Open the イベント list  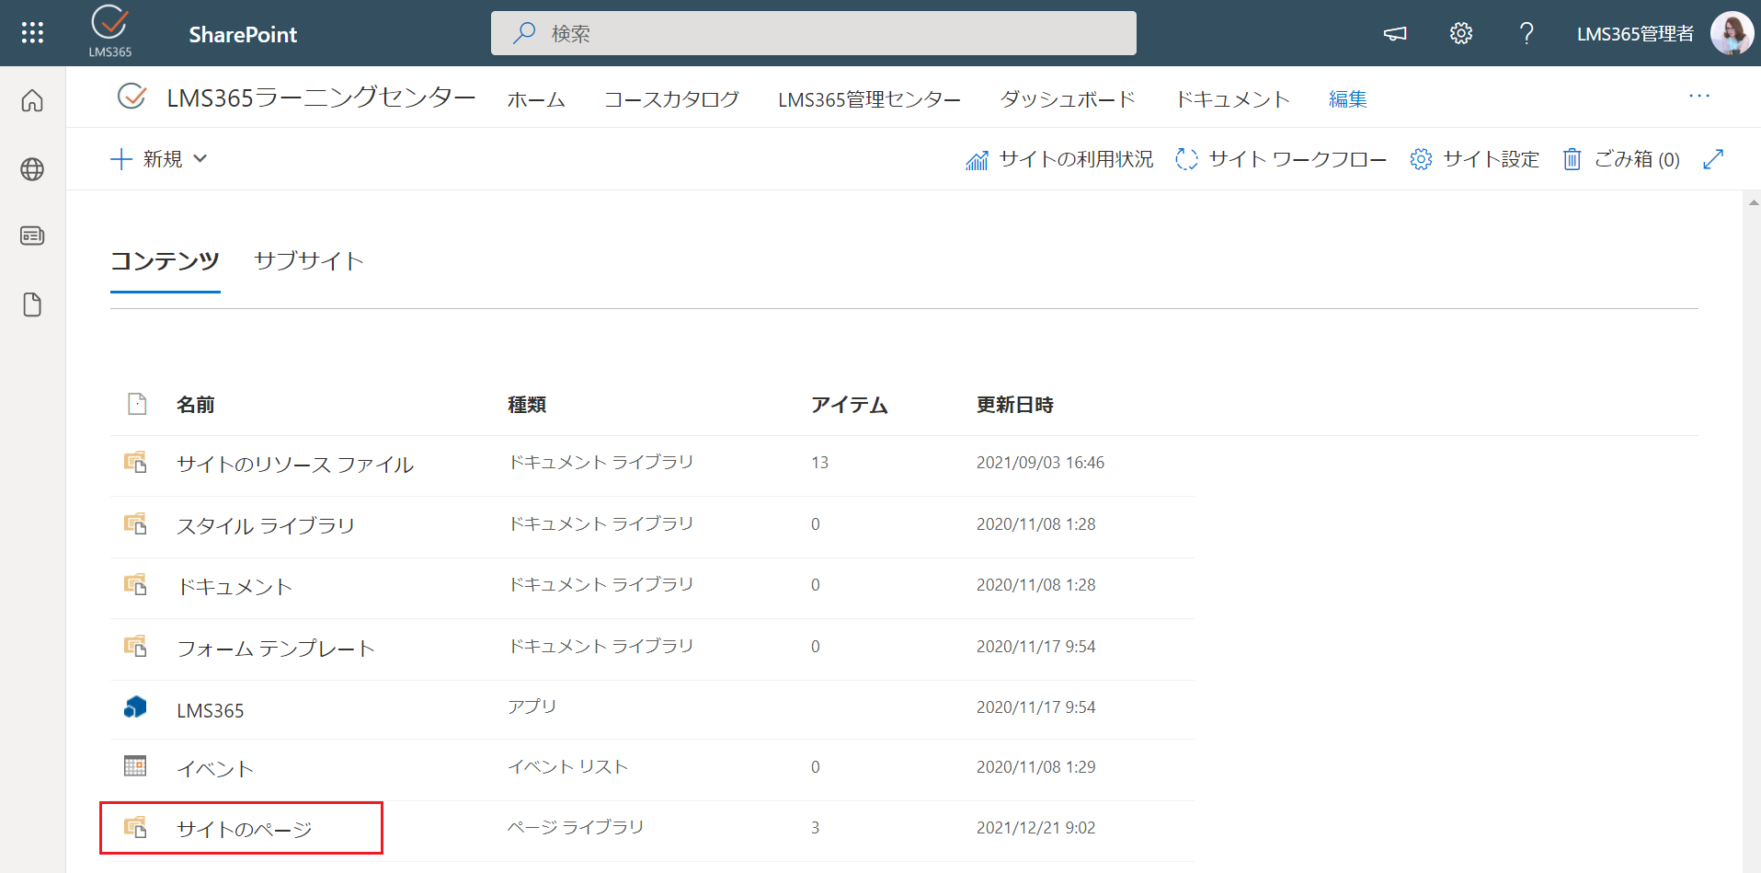tap(215, 769)
